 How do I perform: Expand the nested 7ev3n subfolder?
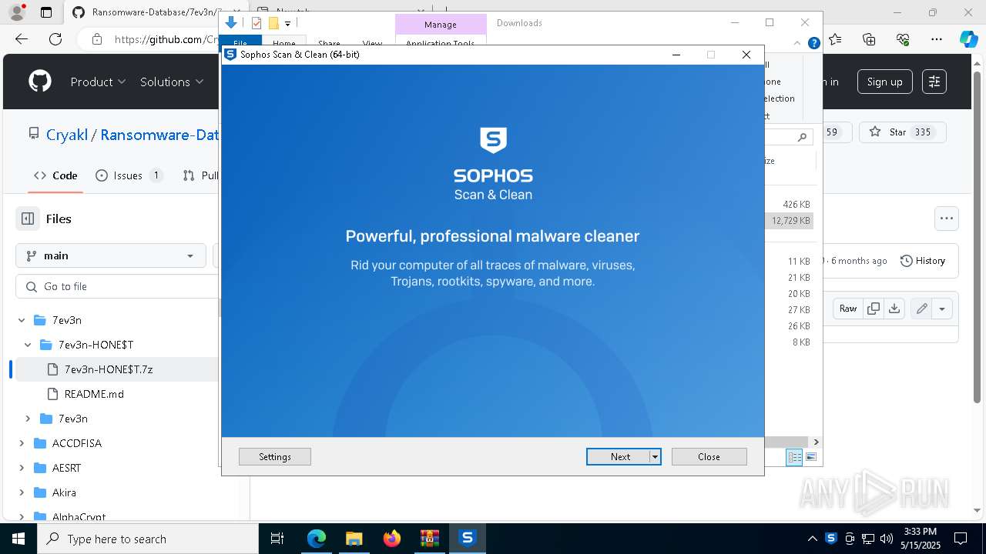[28, 419]
